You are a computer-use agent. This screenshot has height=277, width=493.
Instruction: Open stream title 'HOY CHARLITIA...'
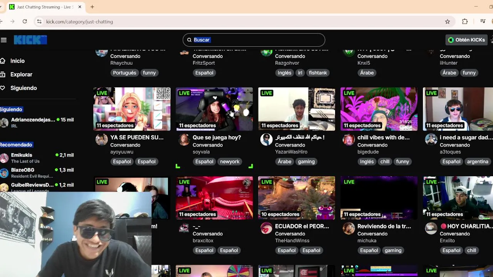point(466,226)
